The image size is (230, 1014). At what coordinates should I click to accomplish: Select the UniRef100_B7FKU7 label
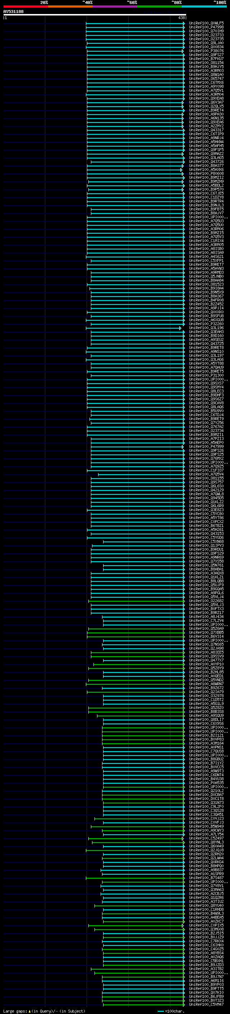point(206,59)
